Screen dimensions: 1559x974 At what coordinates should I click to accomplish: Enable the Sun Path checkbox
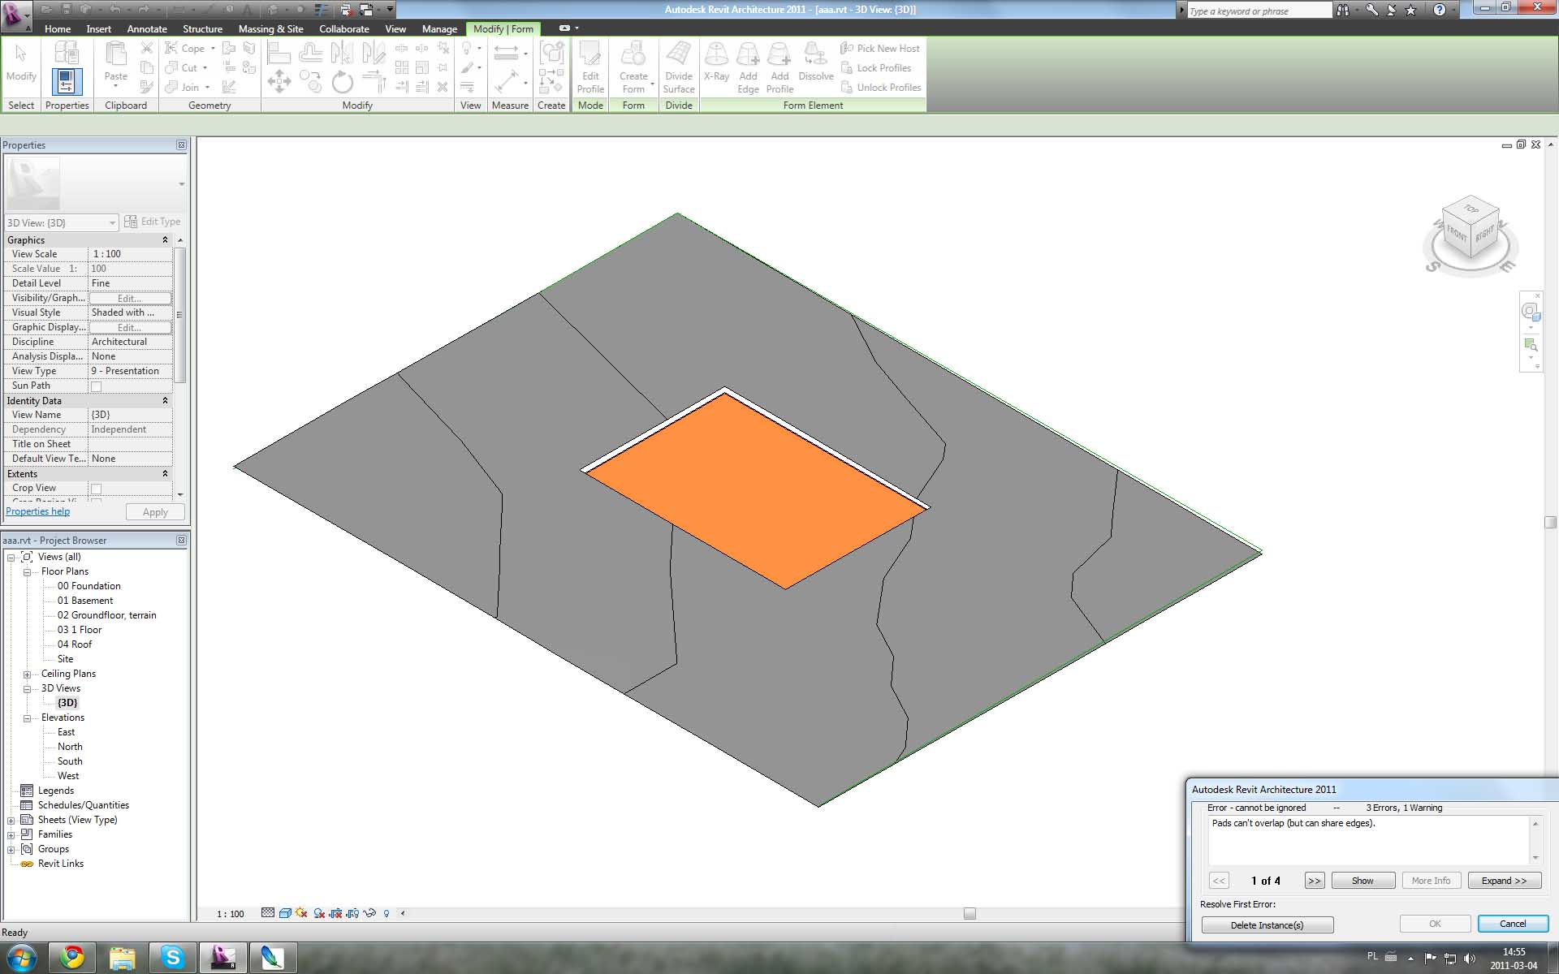click(x=96, y=386)
